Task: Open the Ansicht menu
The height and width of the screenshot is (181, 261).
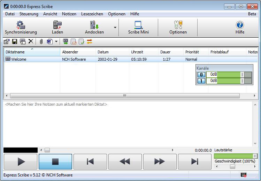Action: coord(50,14)
